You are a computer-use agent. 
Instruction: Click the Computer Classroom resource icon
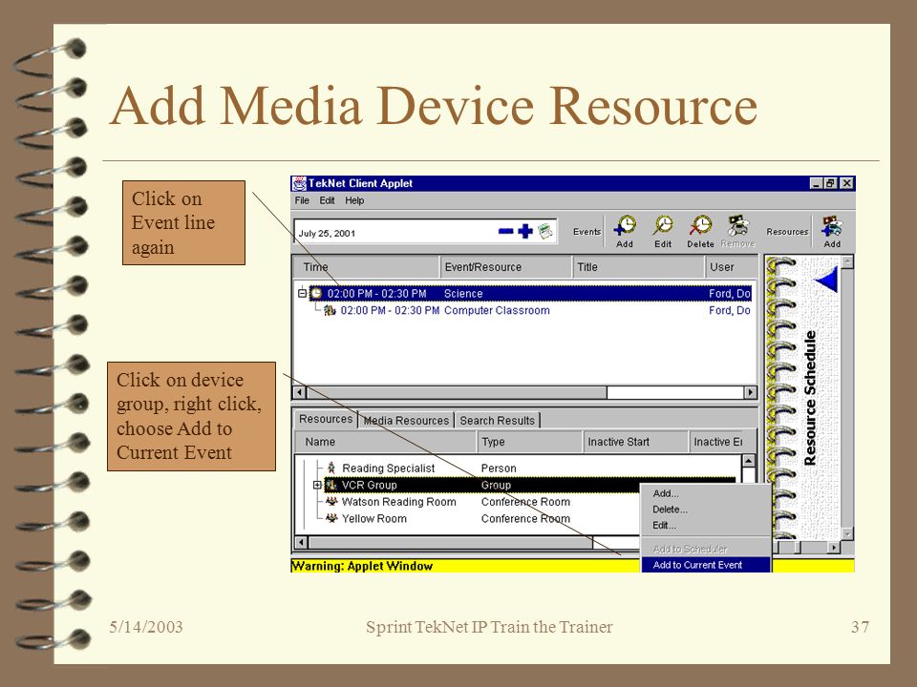click(330, 310)
